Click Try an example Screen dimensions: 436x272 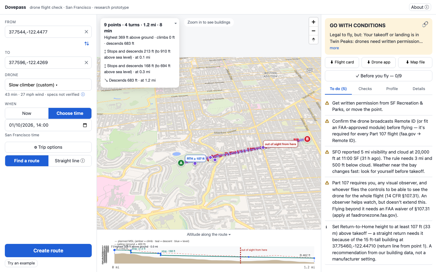(21, 263)
